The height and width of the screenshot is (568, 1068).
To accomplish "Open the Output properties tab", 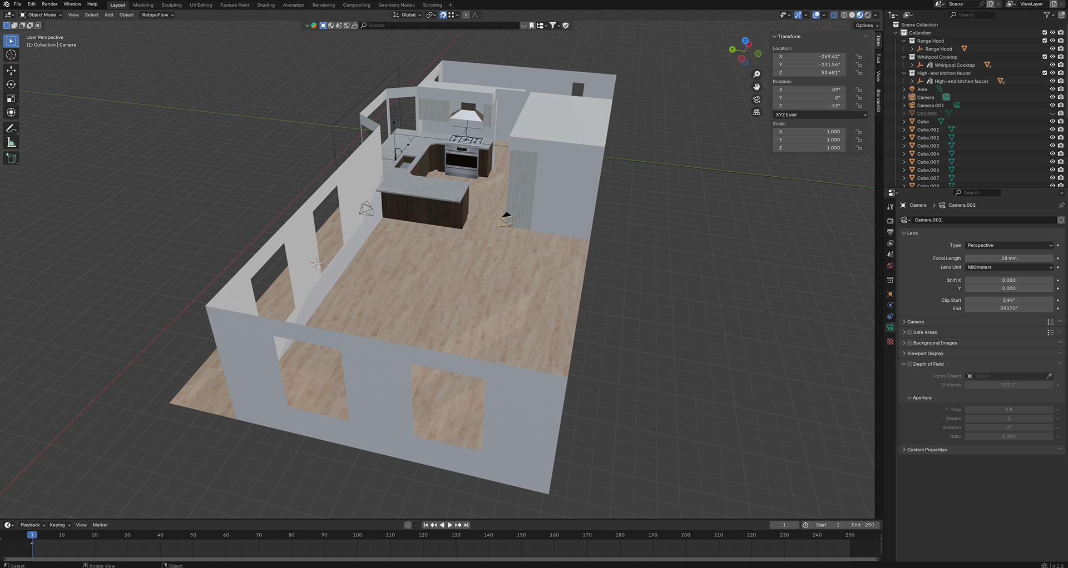I will click(x=890, y=232).
